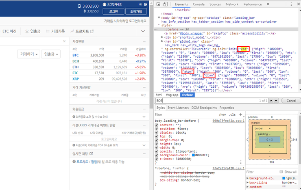Select the XRP row in 시장현황 table
301x190 pixels.
[109, 79]
